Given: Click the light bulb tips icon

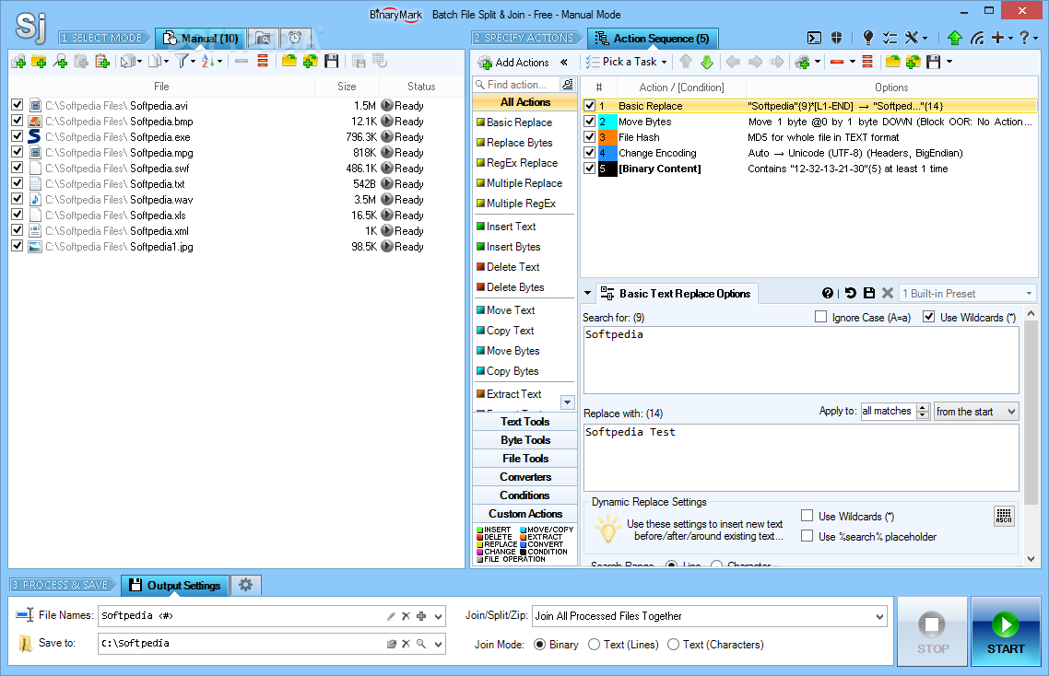Looking at the screenshot, I should [868, 38].
